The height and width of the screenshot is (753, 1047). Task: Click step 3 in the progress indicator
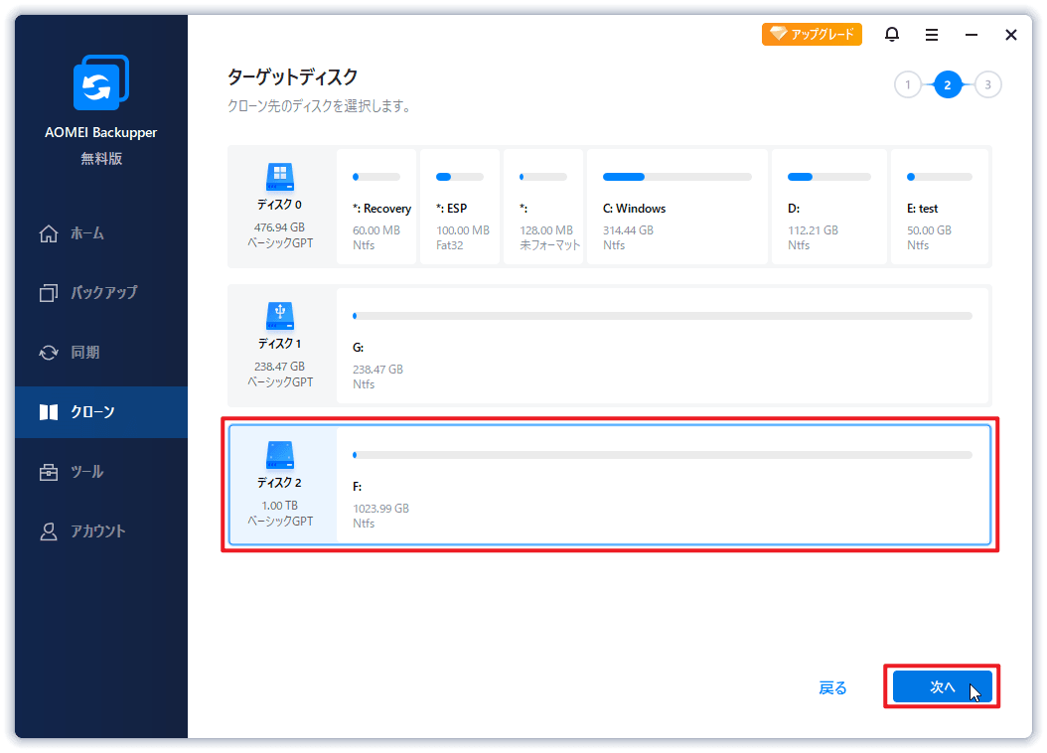coord(987,84)
